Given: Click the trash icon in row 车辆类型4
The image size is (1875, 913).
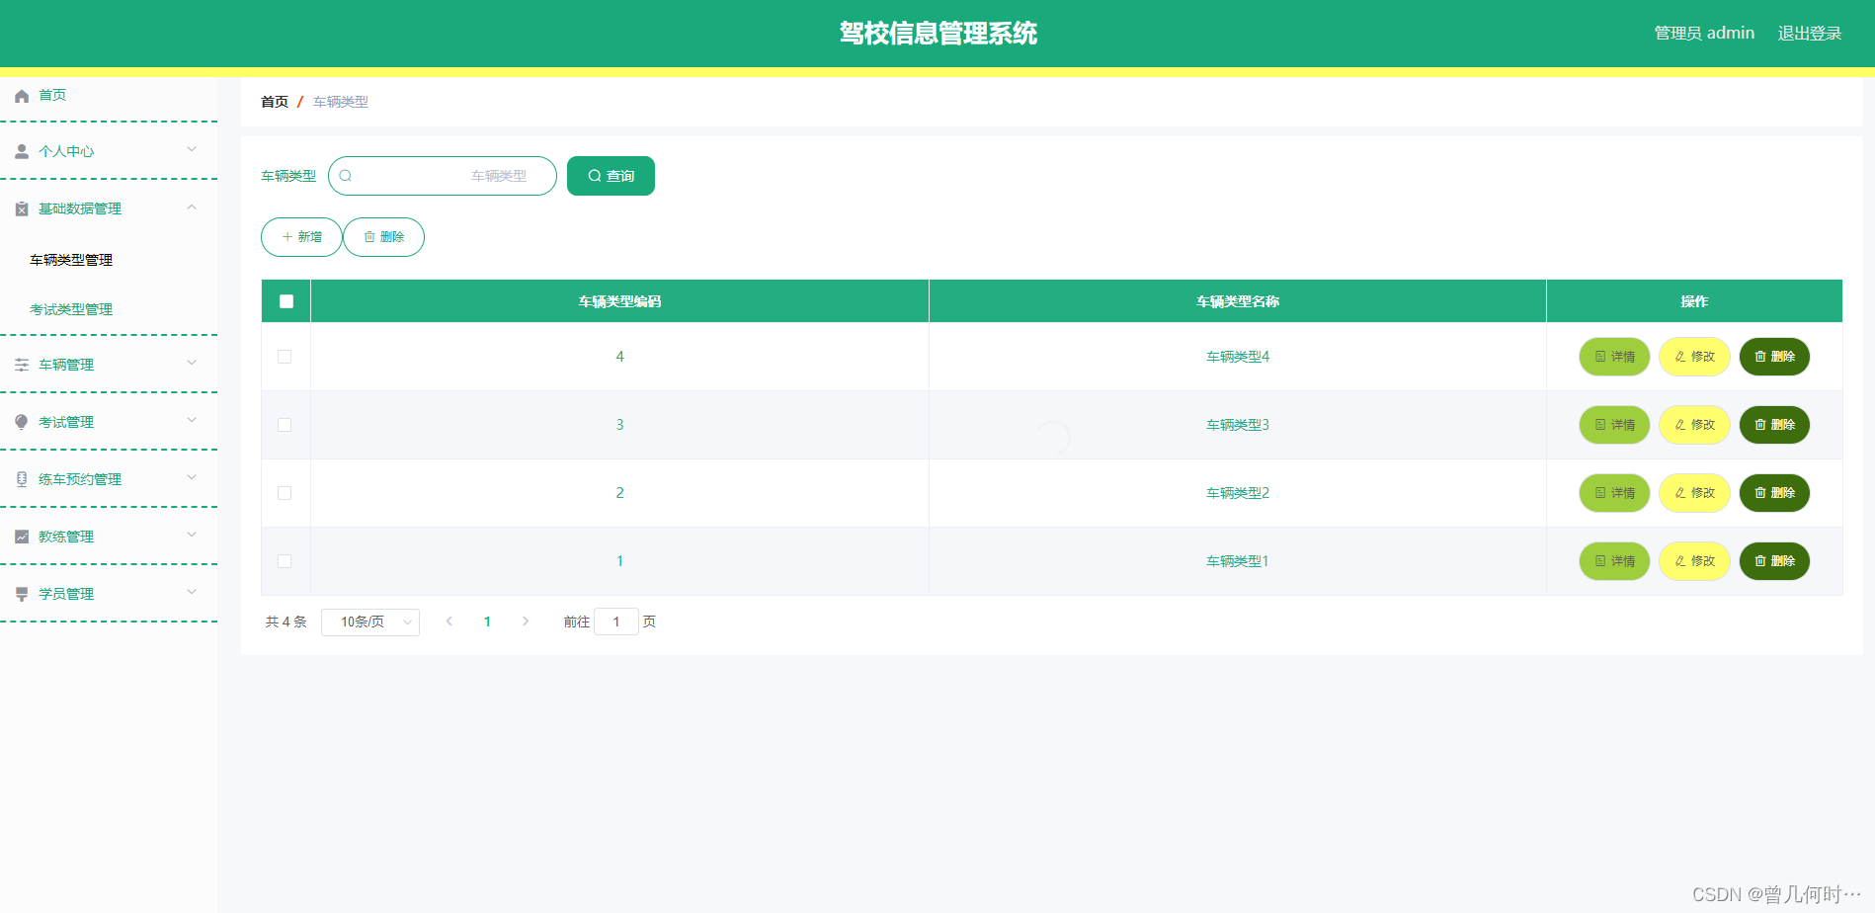Looking at the screenshot, I should tap(1760, 357).
